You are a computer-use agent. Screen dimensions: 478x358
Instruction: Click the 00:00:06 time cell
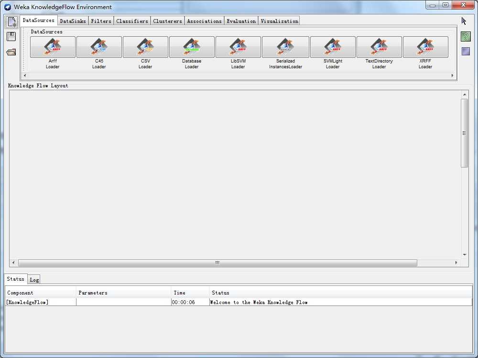(x=190, y=302)
